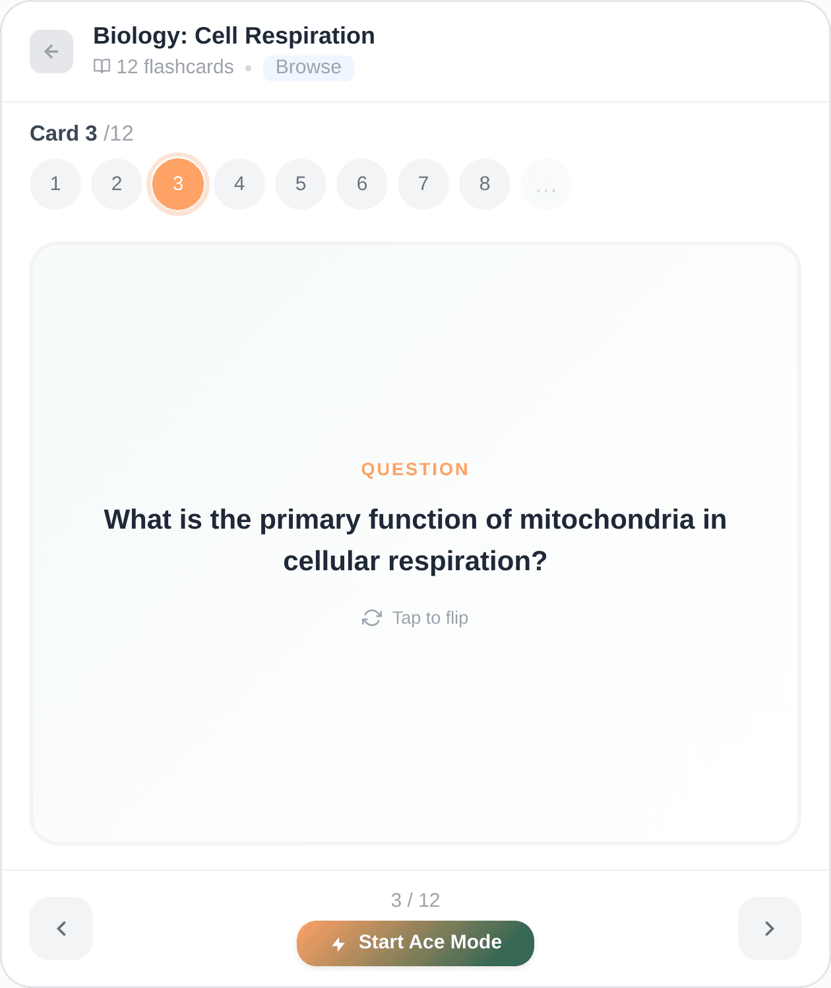This screenshot has height=988, width=831.
Task: Click the left chevron to go to previous card
Action: tap(61, 929)
